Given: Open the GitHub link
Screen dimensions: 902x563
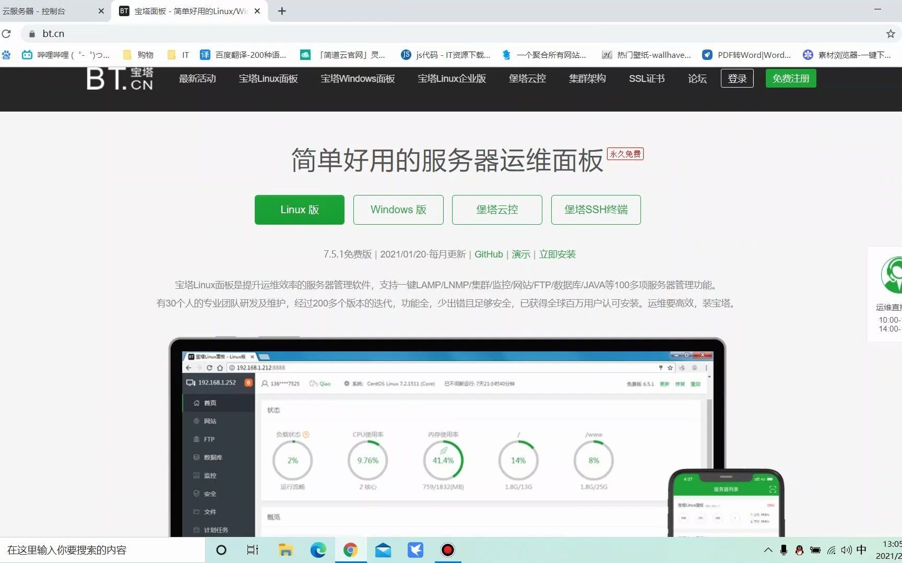Looking at the screenshot, I should click(489, 254).
